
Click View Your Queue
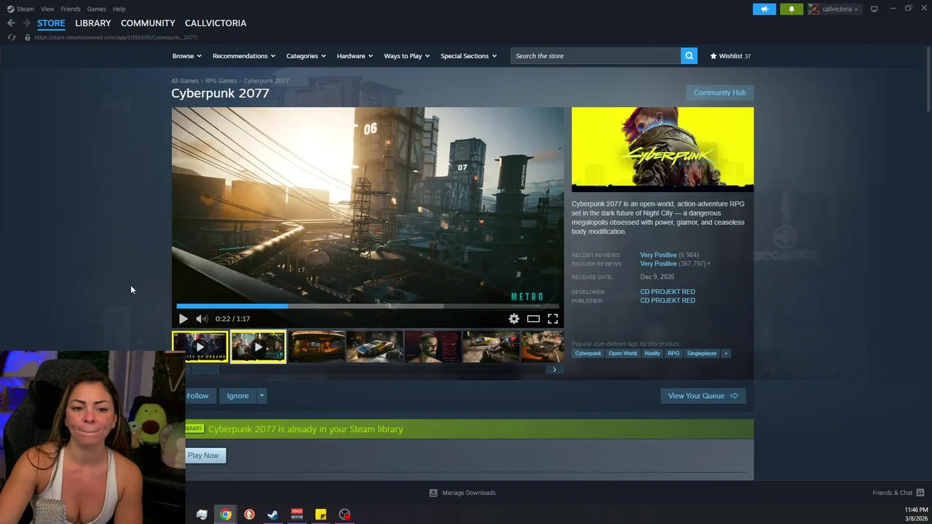click(x=703, y=396)
